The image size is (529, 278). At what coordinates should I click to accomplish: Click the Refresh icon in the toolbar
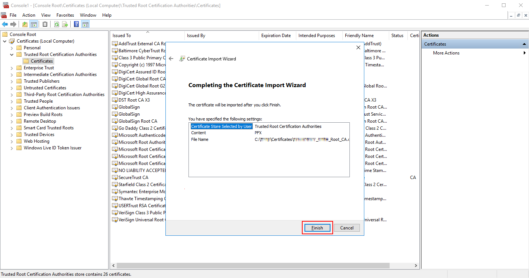(56, 24)
